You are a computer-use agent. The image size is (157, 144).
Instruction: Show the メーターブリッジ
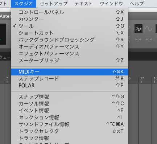click(x=69, y=61)
